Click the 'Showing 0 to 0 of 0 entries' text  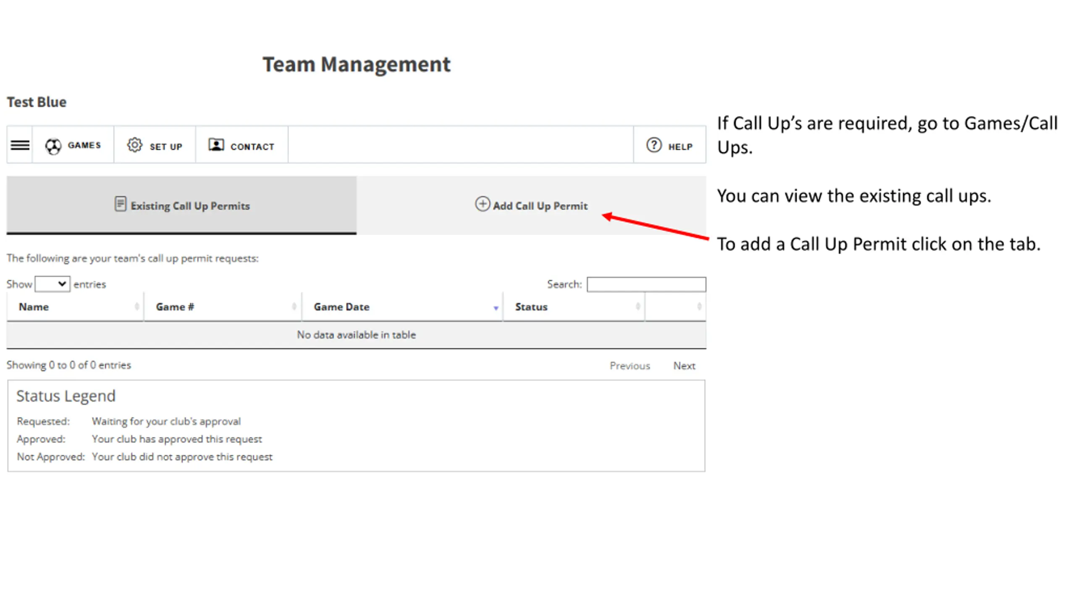pos(69,365)
